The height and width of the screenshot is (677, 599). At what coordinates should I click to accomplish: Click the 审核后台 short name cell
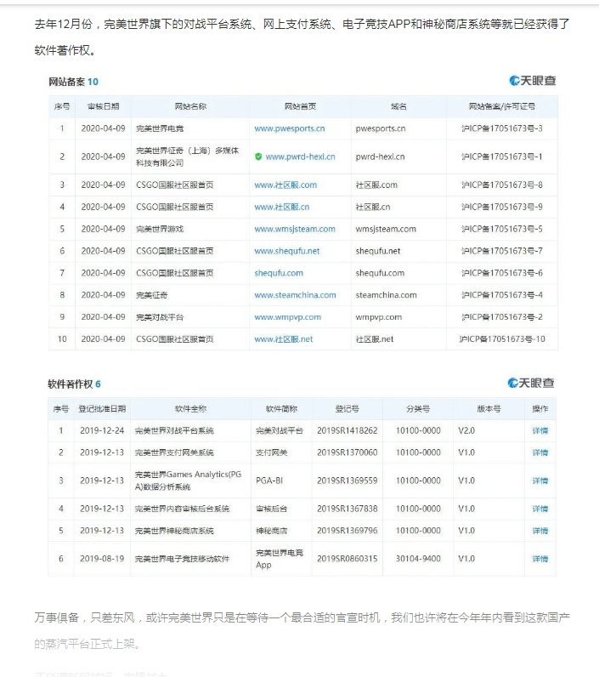[x=272, y=509]
